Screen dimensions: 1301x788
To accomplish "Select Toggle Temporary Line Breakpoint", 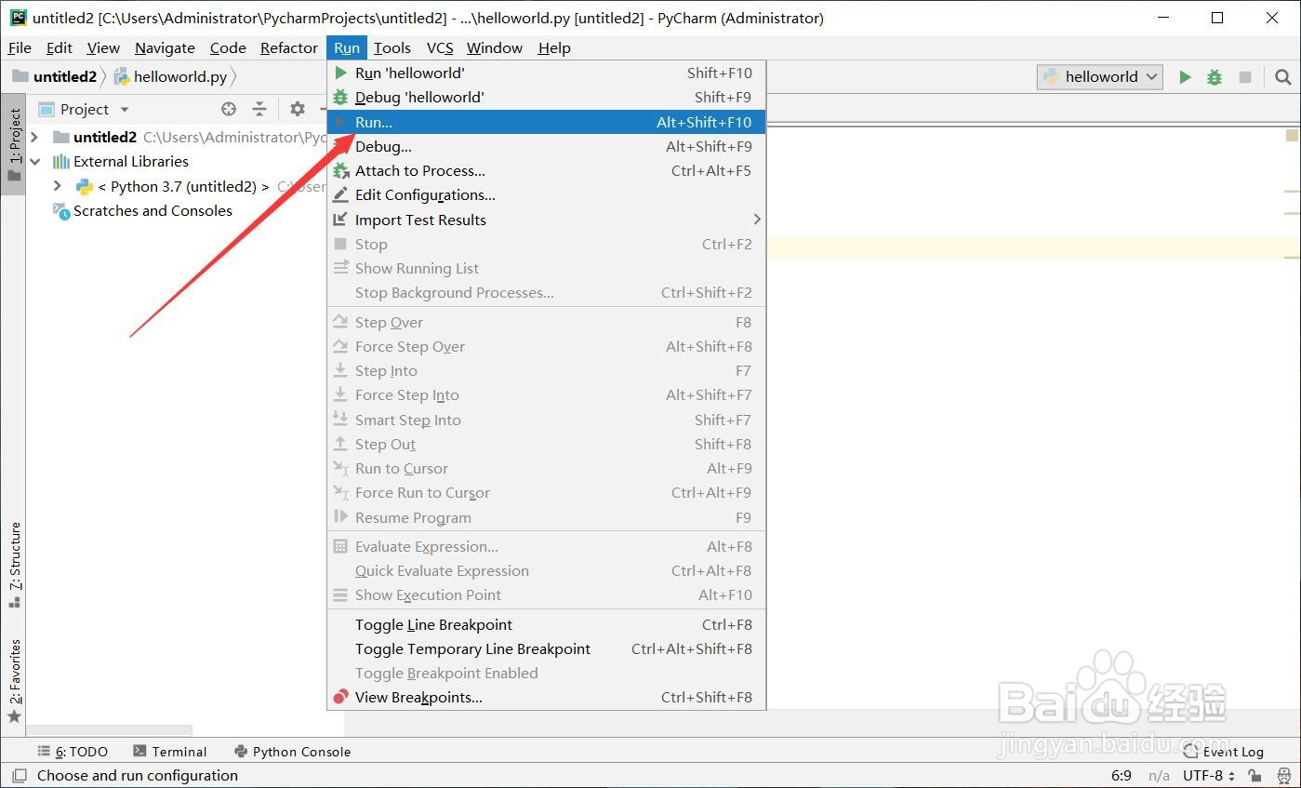I will point(547,648).
